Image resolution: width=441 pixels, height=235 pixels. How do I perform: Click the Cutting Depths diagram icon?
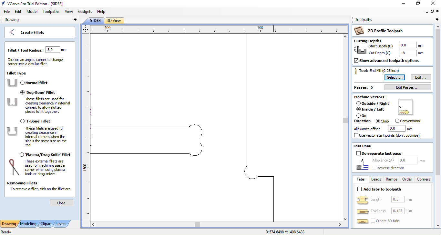pyautogui.click(x=360, y=49)
